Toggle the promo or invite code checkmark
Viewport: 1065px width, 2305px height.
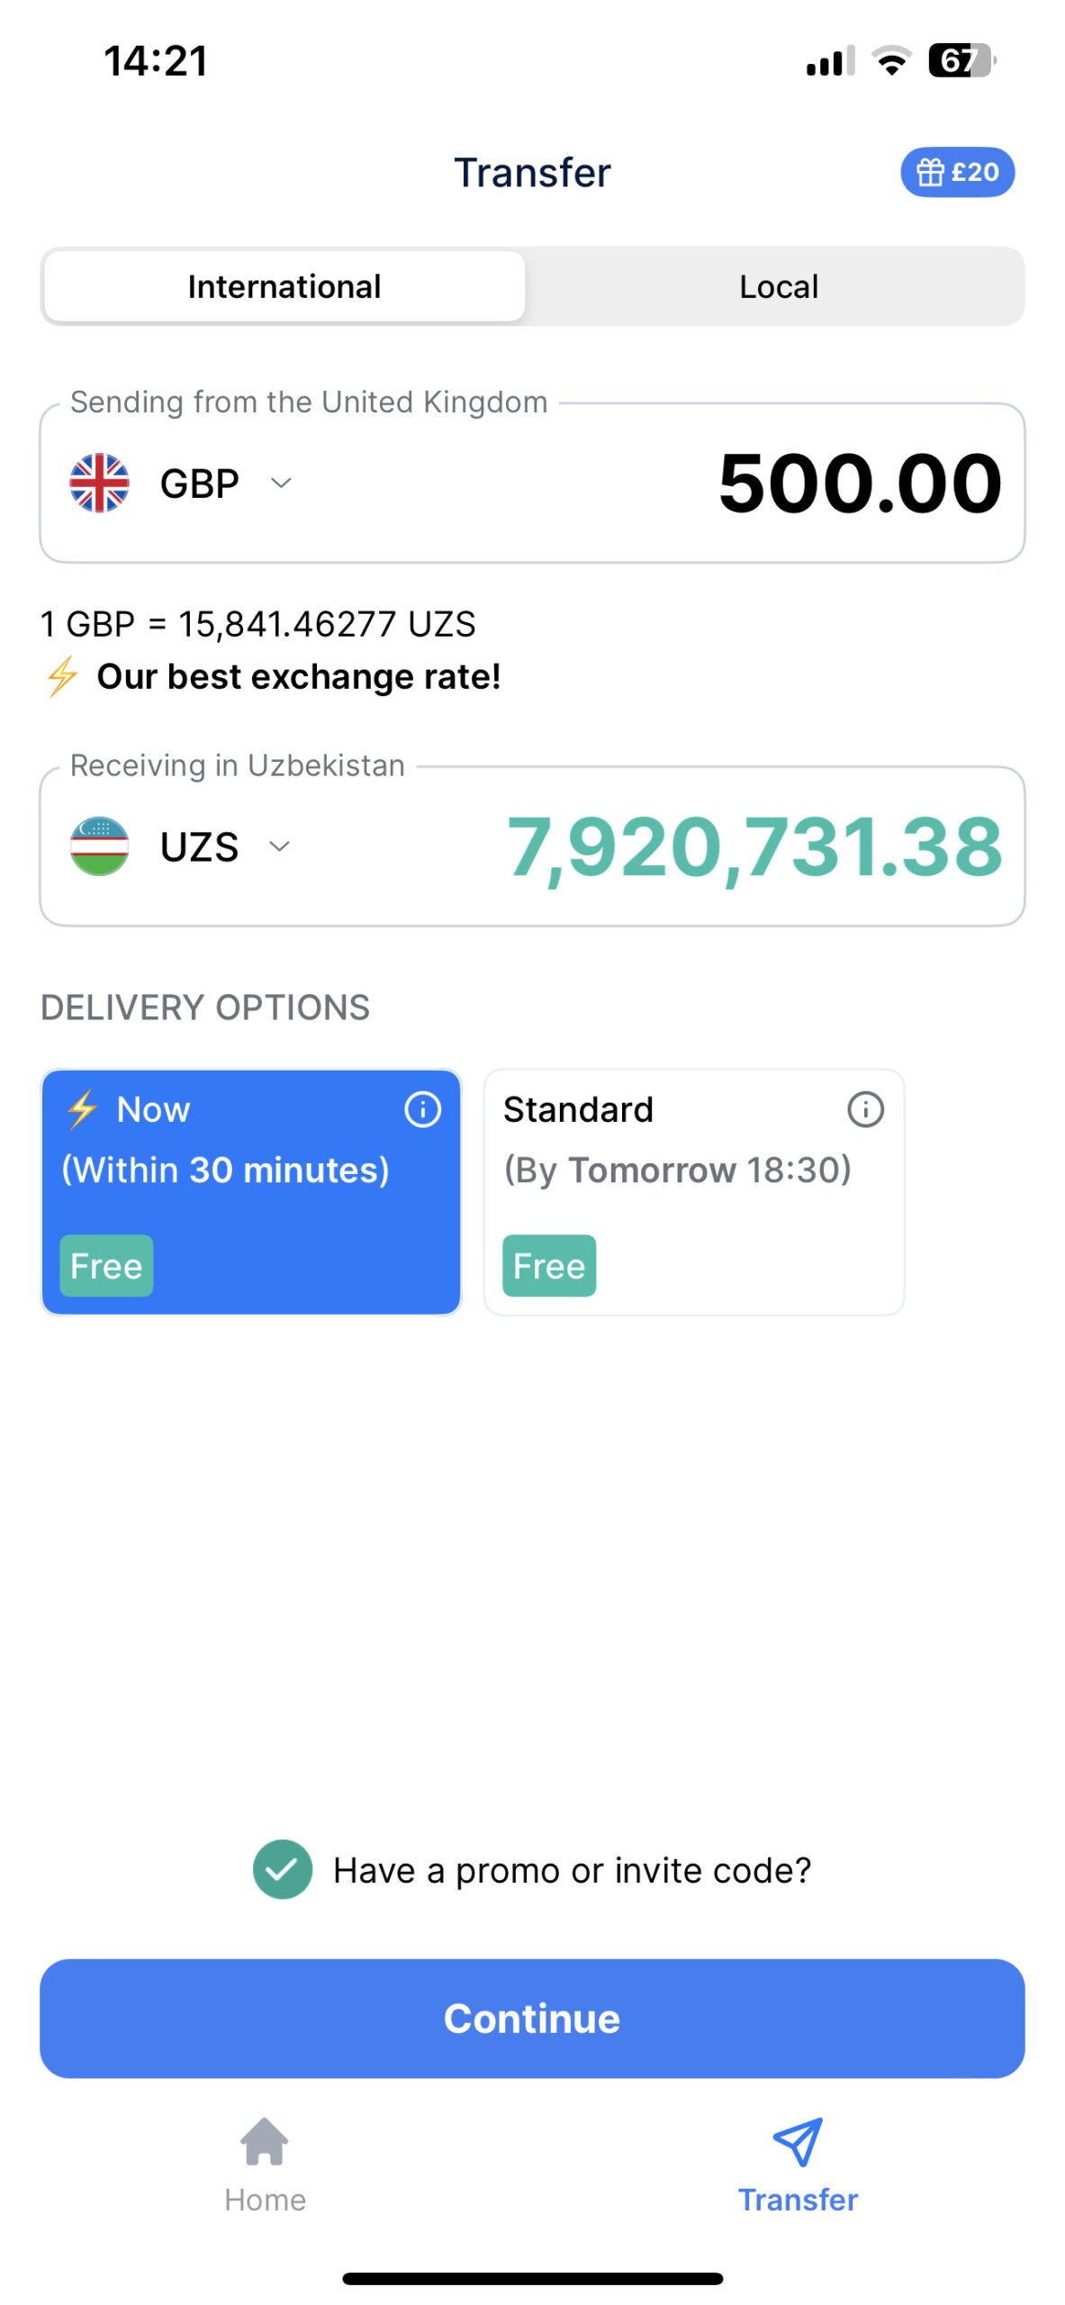283,1870
